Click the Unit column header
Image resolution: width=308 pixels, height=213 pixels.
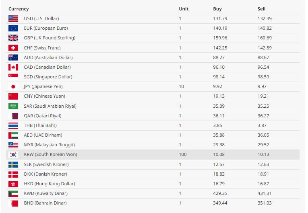point(184,9)
